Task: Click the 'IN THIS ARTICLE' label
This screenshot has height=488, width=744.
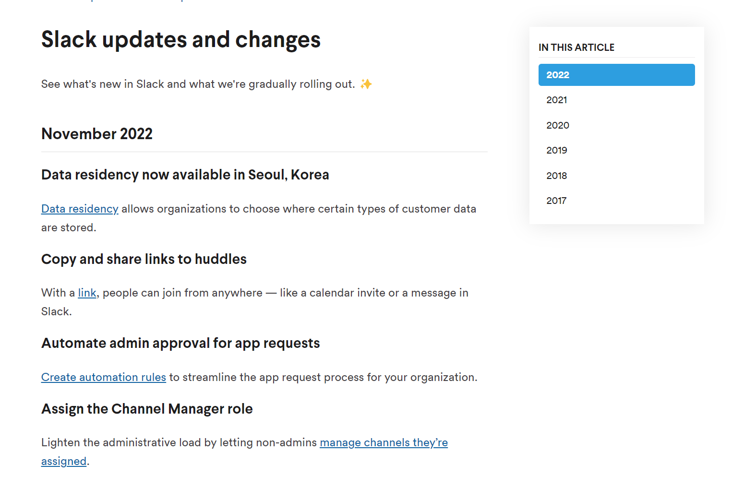Action: pos(576,47)
